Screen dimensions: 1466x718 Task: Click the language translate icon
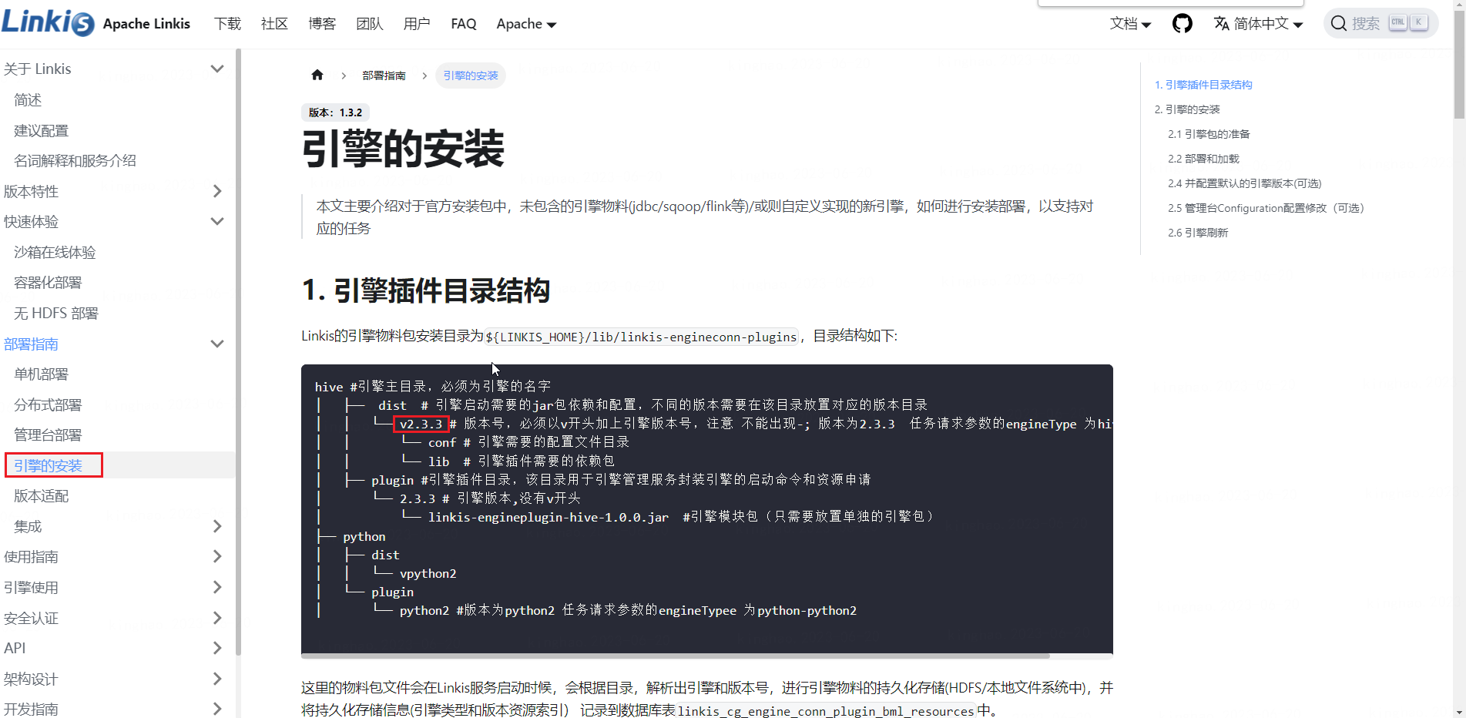pos(1221,24)
